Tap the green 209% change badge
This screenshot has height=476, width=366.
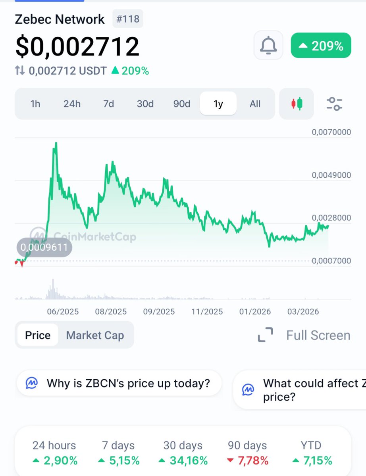(x=321, y=46)
